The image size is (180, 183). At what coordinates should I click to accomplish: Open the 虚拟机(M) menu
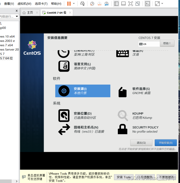click(24, 4)
